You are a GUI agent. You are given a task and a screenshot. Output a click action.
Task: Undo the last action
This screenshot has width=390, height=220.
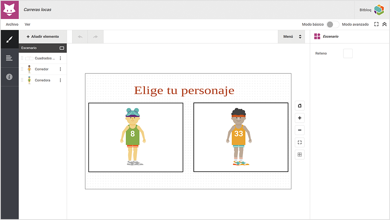pos(80,37)
